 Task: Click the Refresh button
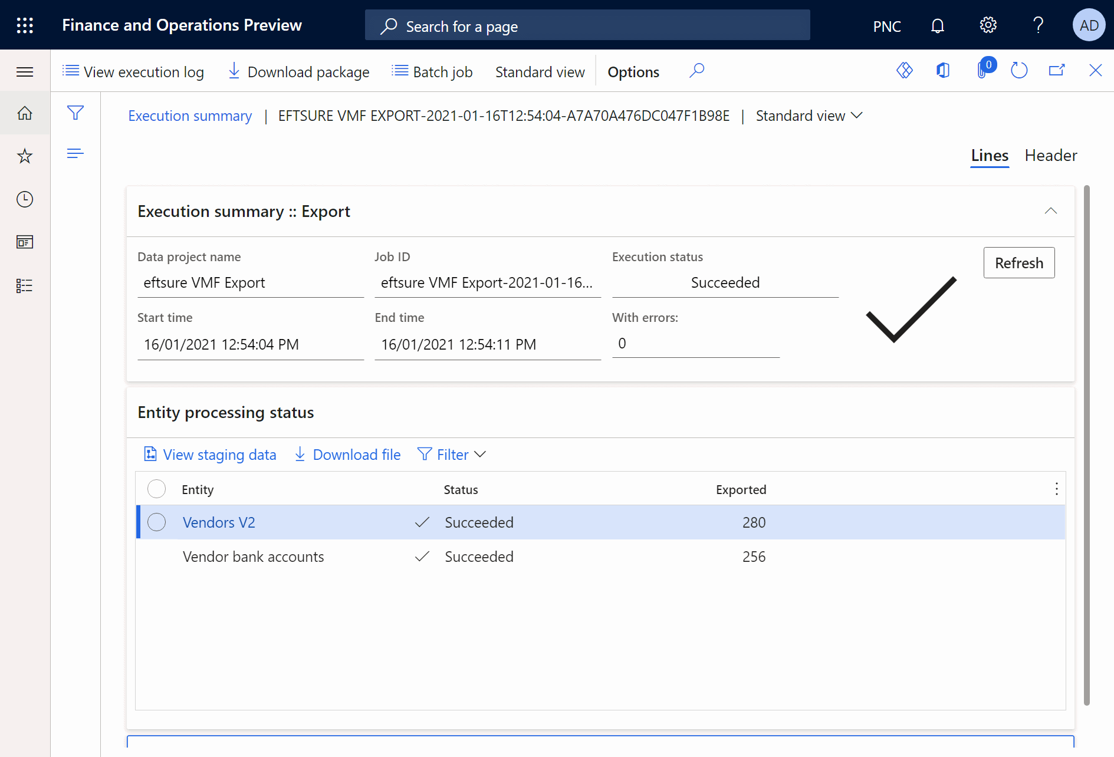tap(1019, 263)
